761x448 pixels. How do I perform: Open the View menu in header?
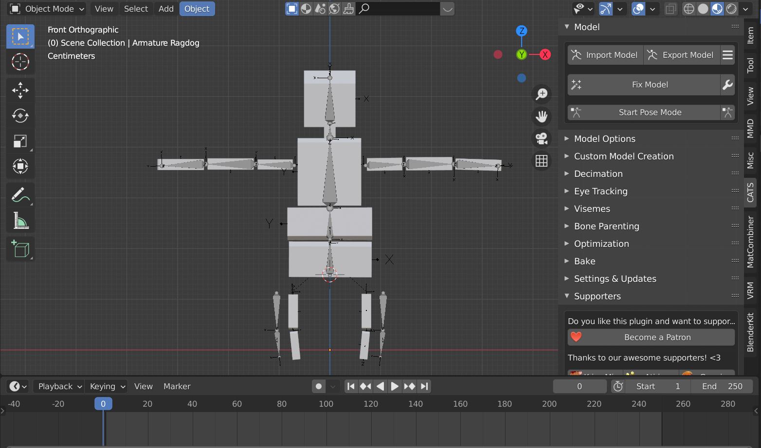104,9
